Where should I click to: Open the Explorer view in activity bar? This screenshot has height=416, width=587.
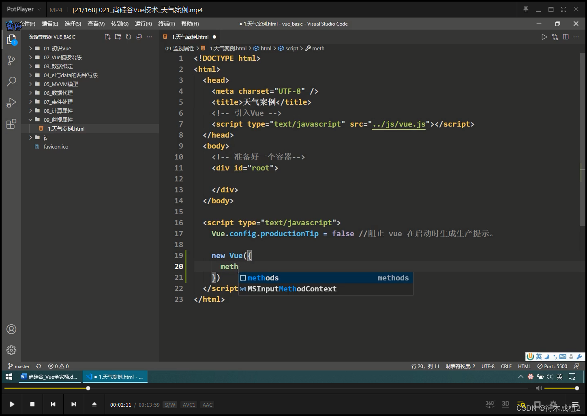point(11,39)
